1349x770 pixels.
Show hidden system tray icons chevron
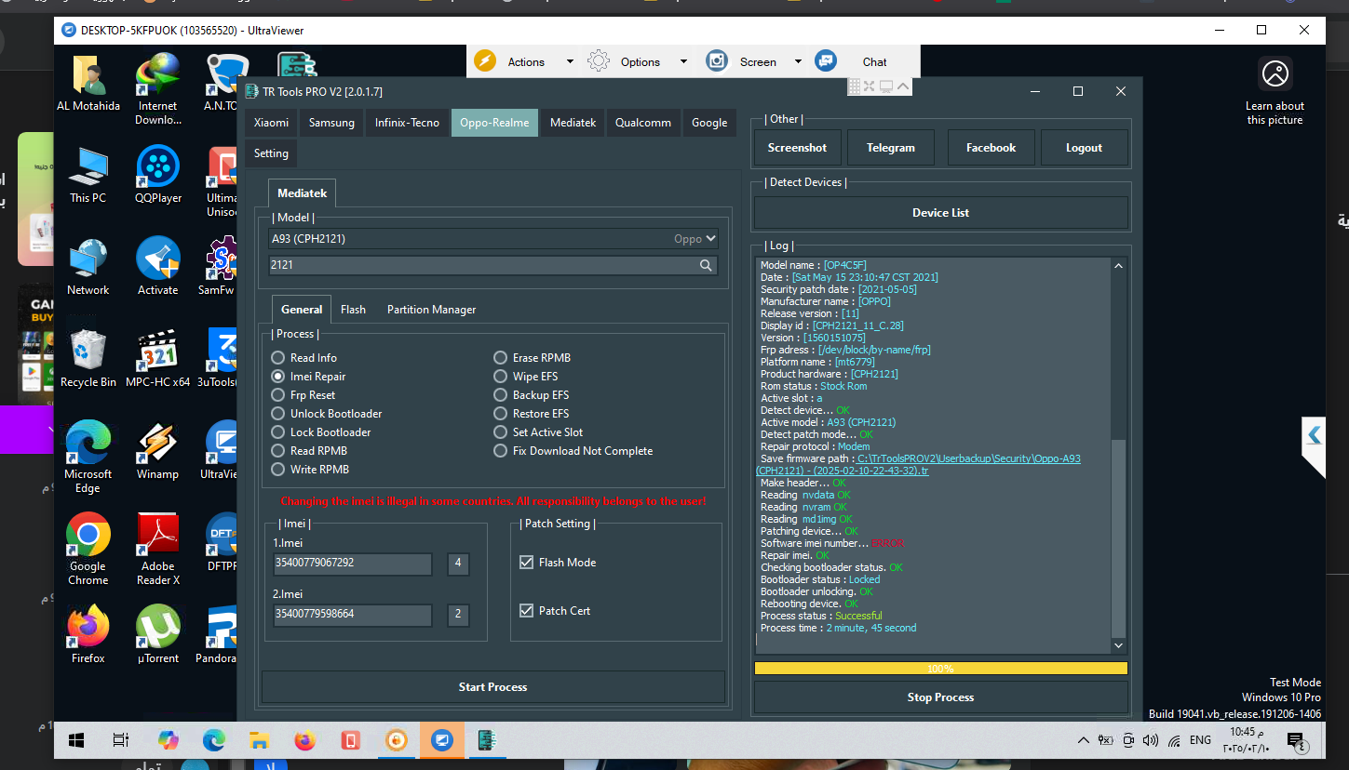tap(1083, 740)
